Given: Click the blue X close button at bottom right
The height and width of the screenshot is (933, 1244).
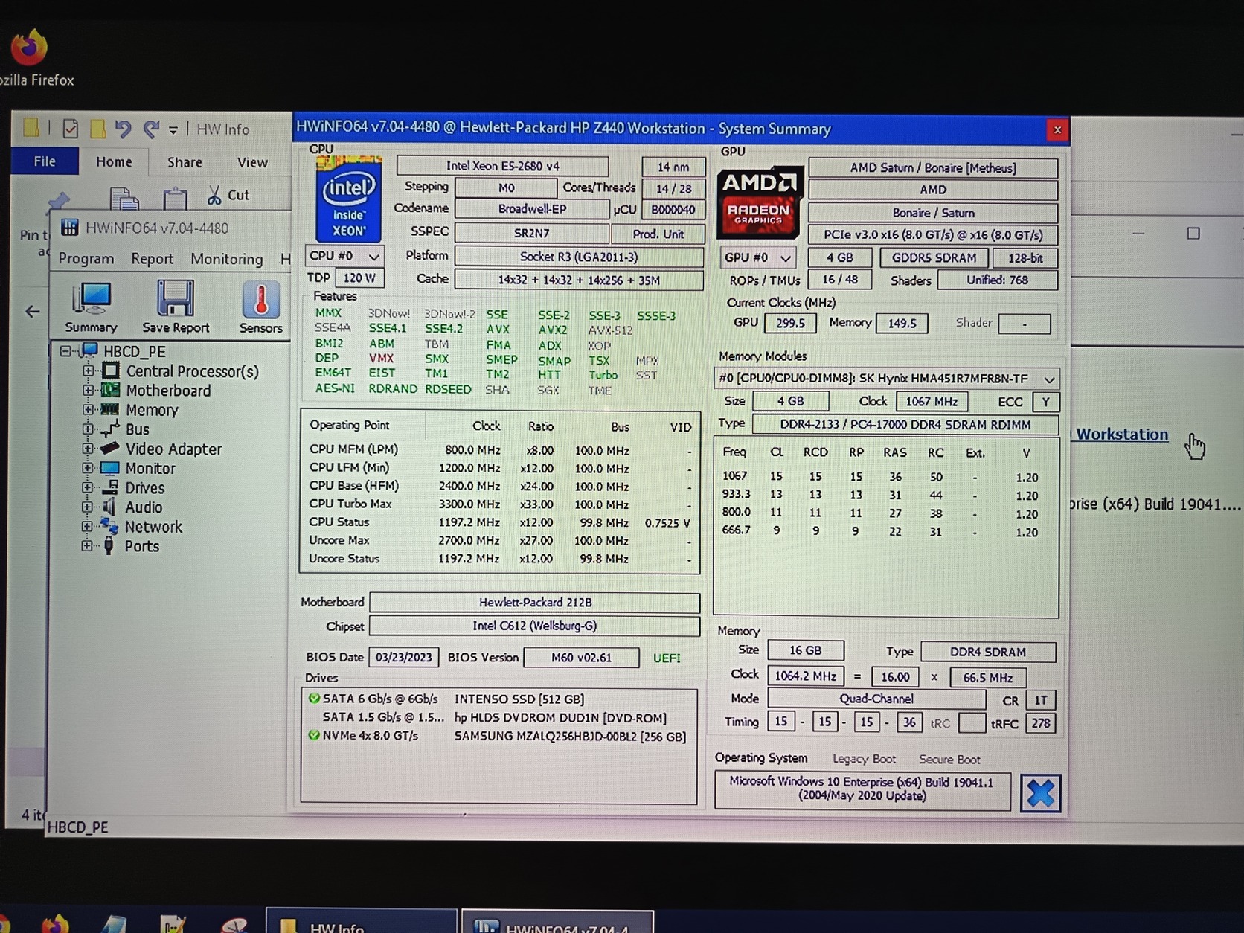Looking at the screenshot, I should click(x=1040, y=793).
